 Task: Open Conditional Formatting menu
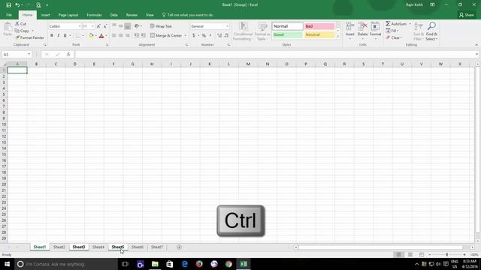pos(243,31)
